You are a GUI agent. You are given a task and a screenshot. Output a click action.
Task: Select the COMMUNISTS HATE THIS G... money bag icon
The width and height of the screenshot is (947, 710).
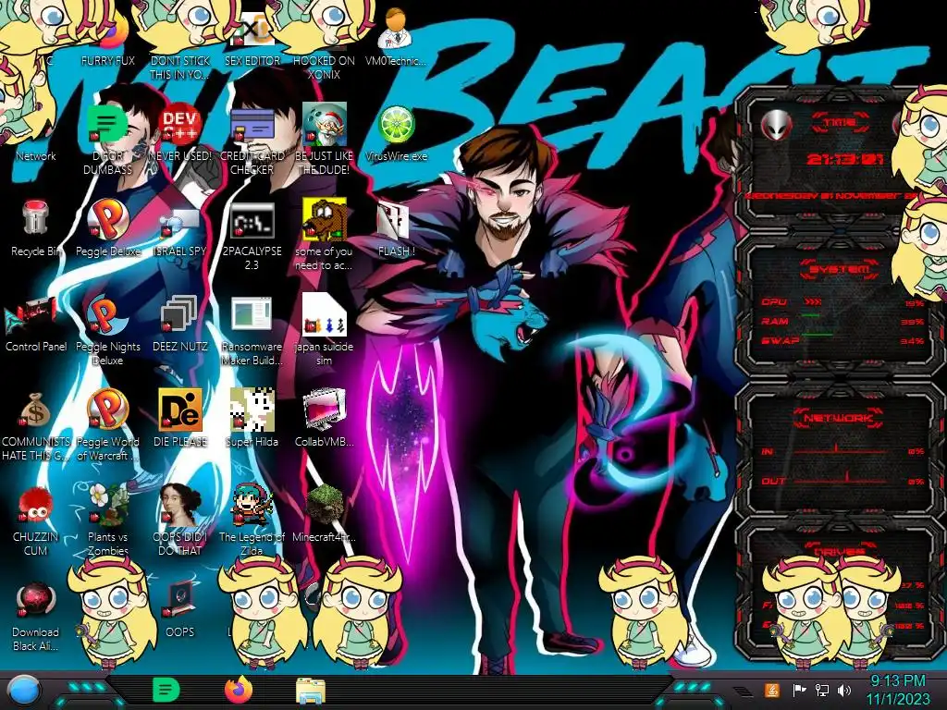pos(36,425)
